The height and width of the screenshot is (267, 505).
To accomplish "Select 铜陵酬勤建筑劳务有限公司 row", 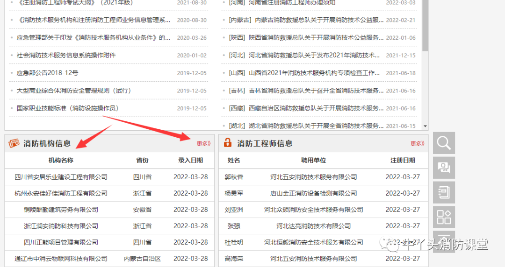I will tap(109, 210).
